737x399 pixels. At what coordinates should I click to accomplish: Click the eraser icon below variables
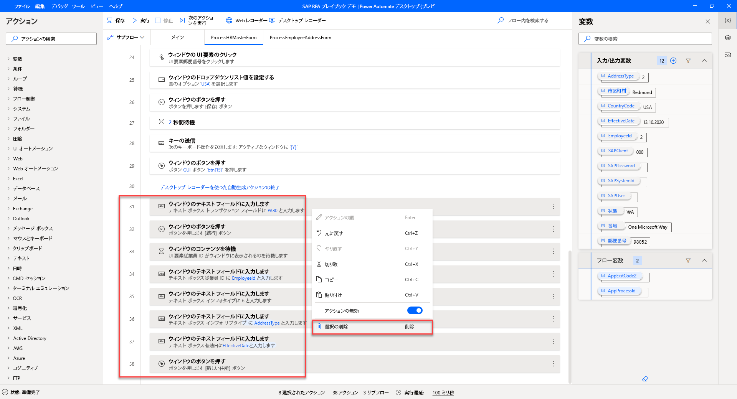(645, 379)
